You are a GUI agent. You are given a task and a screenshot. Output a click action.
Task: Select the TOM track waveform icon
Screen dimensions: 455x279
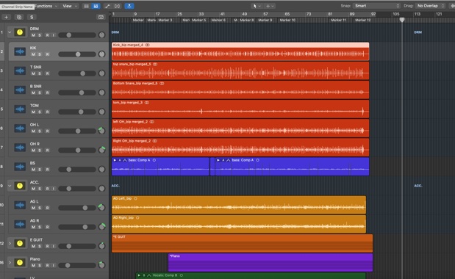pos(20,109)
